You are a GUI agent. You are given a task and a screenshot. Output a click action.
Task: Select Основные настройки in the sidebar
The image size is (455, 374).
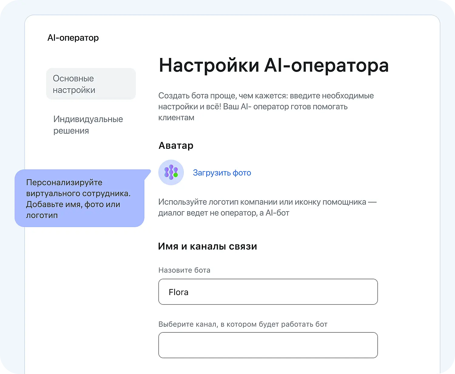coord(91,84)
